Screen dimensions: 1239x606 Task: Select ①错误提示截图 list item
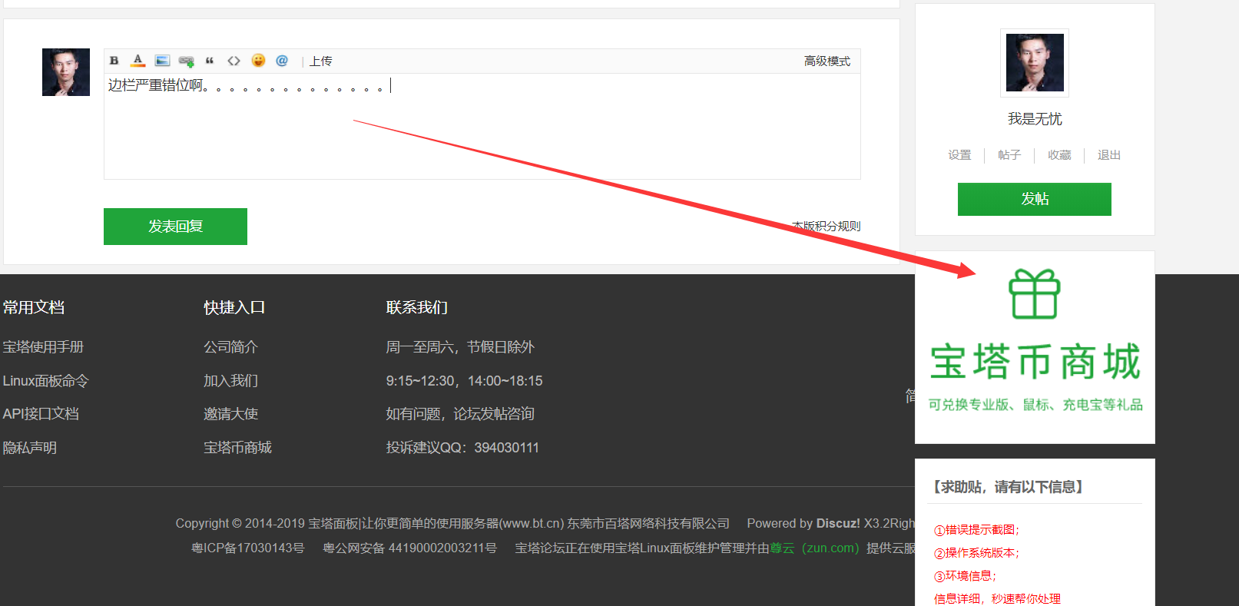(x=977, y=530)
